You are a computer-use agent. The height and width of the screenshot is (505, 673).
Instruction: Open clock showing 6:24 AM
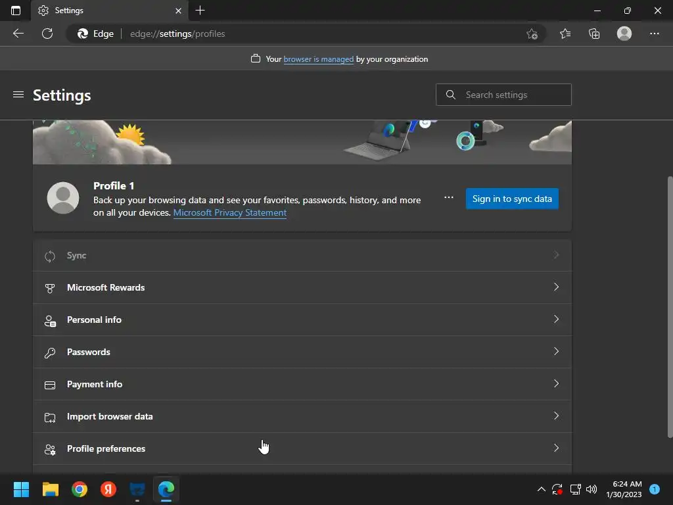[x=624, y=489]
